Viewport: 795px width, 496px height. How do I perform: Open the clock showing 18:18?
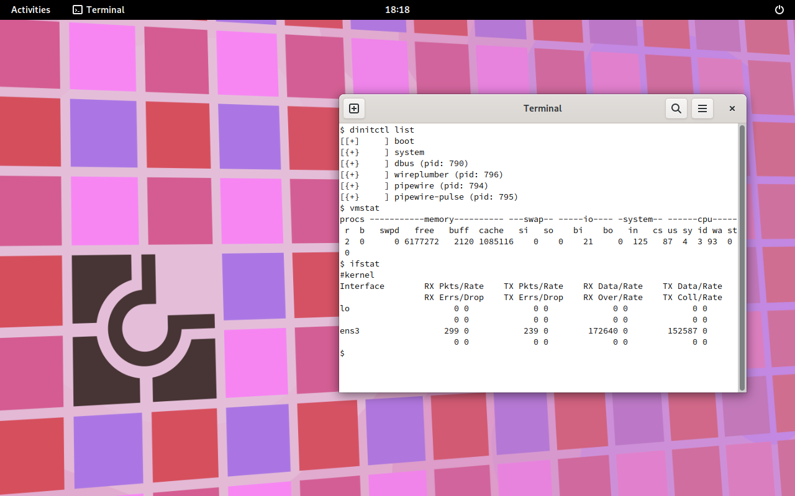click(x=397, y=10)
